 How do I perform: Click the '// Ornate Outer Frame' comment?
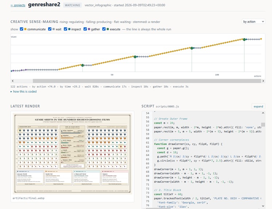[x=171, y=119]
